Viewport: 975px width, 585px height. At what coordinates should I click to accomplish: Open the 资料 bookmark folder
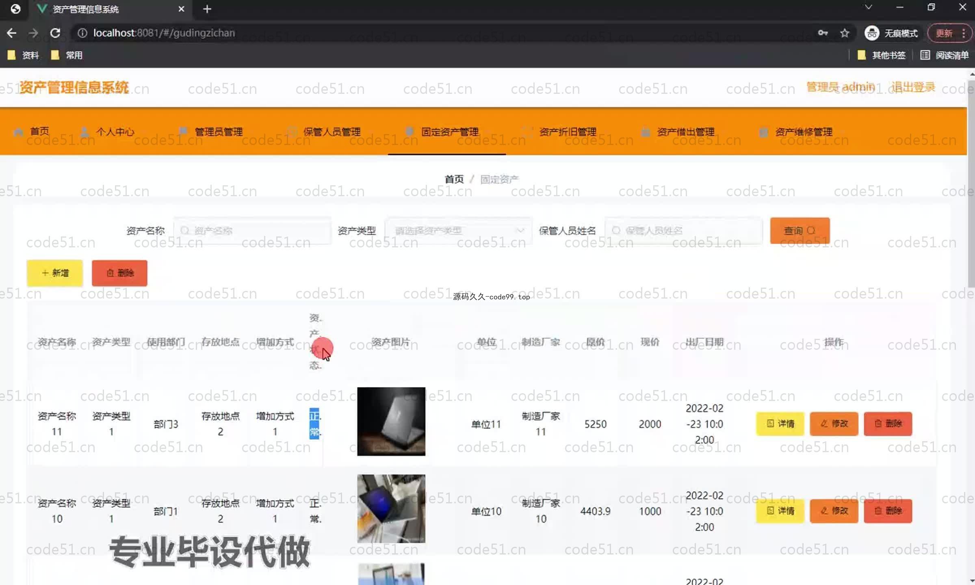(24, 55)
